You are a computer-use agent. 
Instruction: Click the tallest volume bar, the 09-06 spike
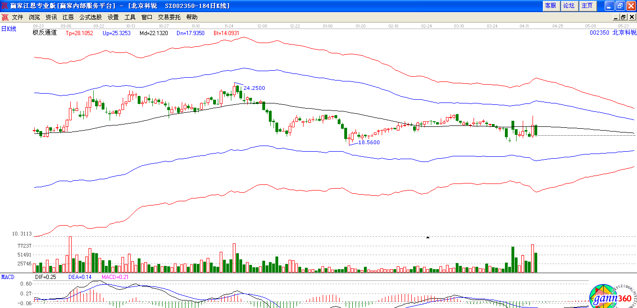point(70,255)
